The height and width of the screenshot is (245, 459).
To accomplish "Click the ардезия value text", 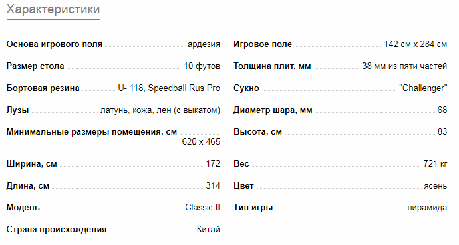I will click(x=204, y=44).
